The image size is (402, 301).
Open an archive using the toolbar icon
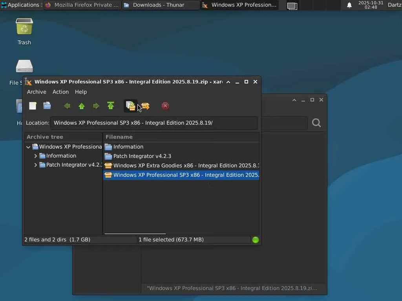coord(47,106)
